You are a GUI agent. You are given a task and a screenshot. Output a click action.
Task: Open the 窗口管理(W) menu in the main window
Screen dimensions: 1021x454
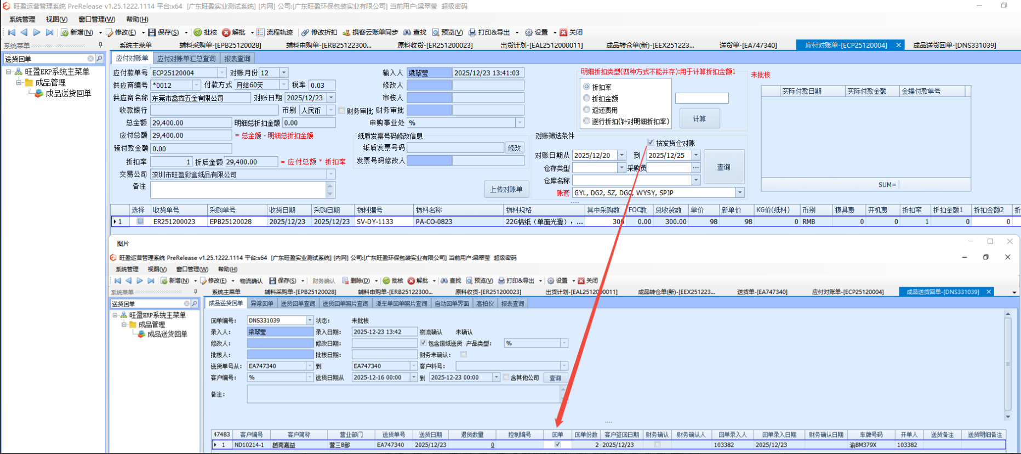pos(96,19)
